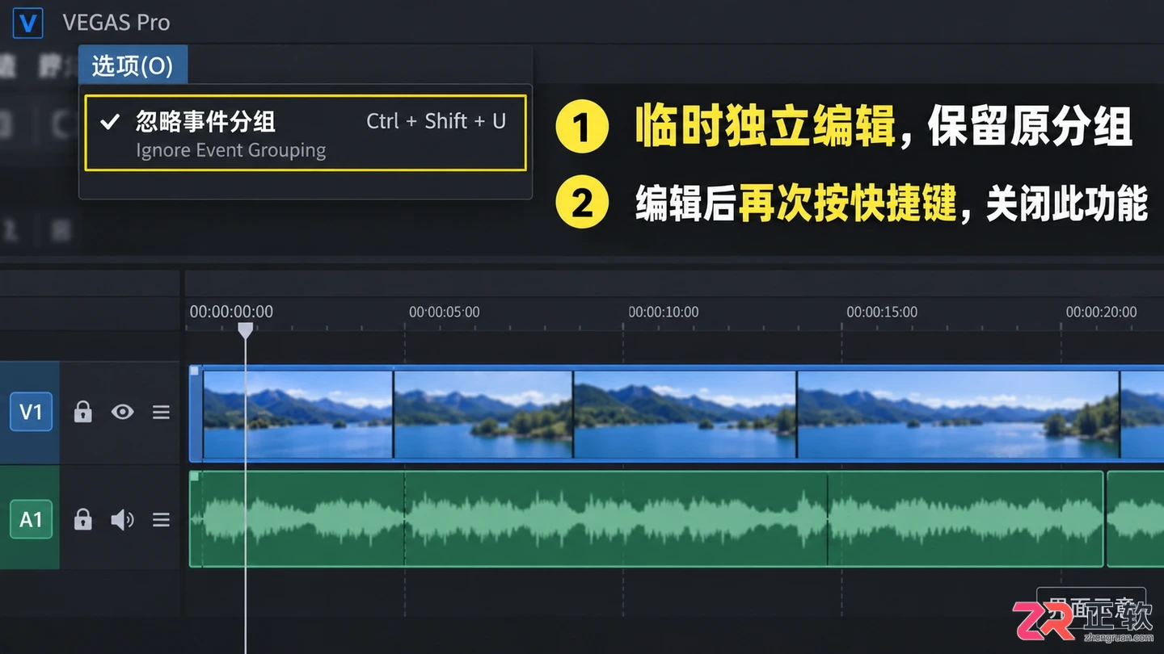Click the 00:00:10:00 ruler timecode
Image resolution: width=1164 pixels, height=654 pixels.
(x=664, y=312)
